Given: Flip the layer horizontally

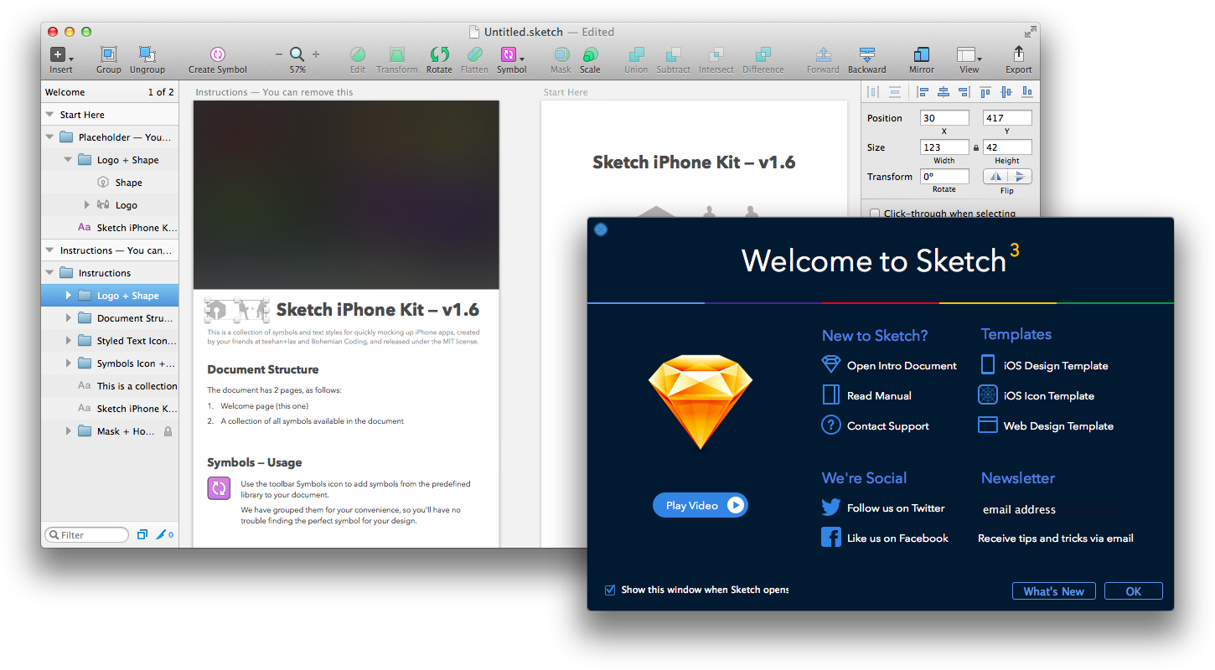Looking at the screenshot, I should 995,177.
